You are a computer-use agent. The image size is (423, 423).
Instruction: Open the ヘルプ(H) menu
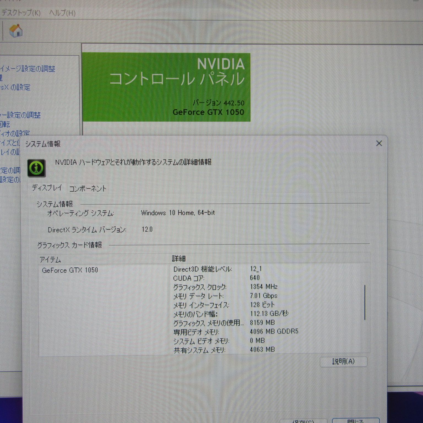pos(63,13)
